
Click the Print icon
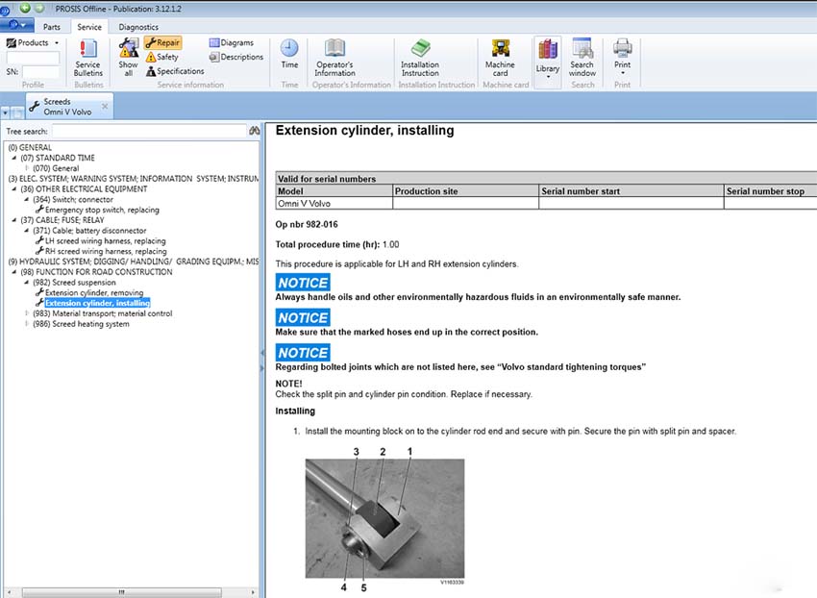pyautogui.click(x=622, y=48)
